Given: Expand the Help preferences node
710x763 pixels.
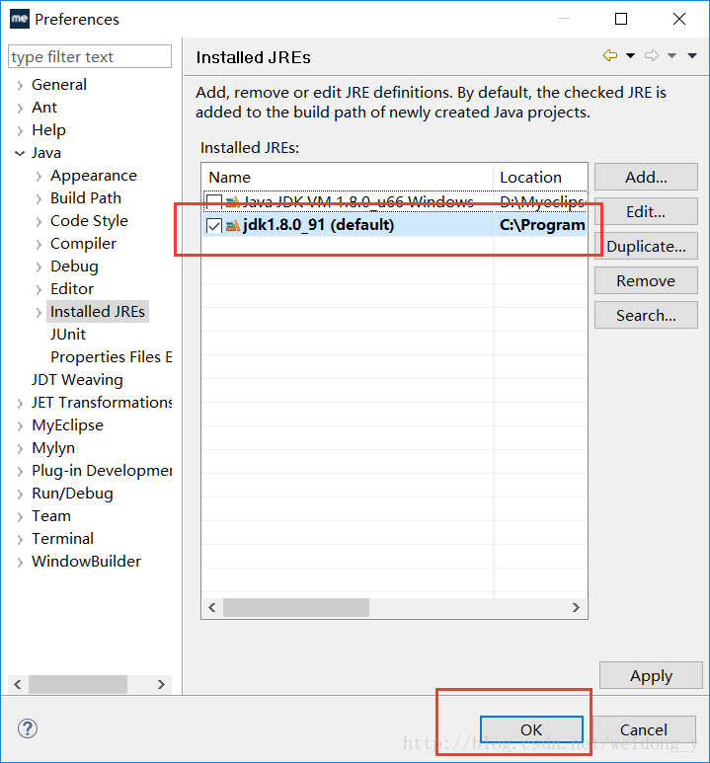Looking at the screenshot, I should (x=20, y=131).
